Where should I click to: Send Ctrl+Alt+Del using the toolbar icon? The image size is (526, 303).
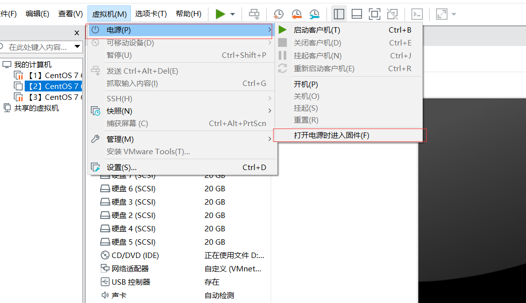click(254, 13)
